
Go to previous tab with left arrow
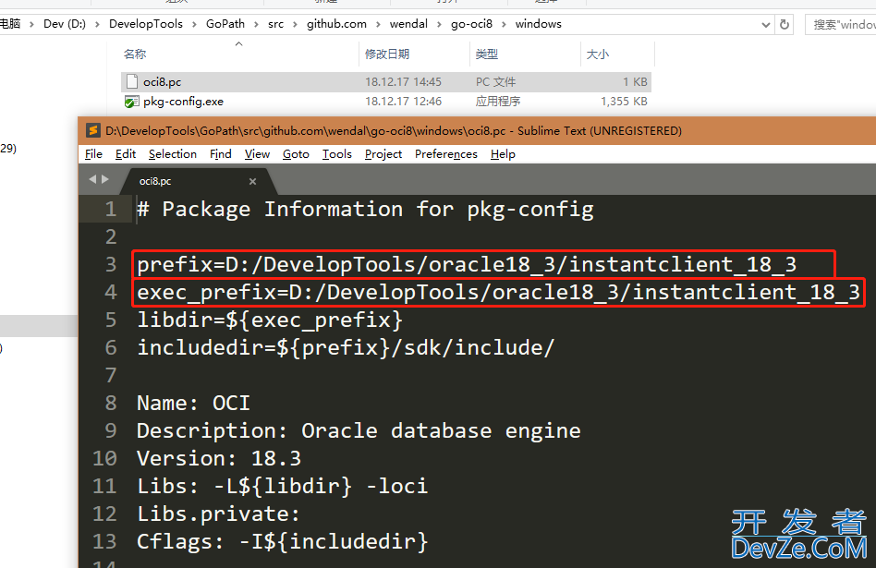pyautogui.click(x=92, y=179)
